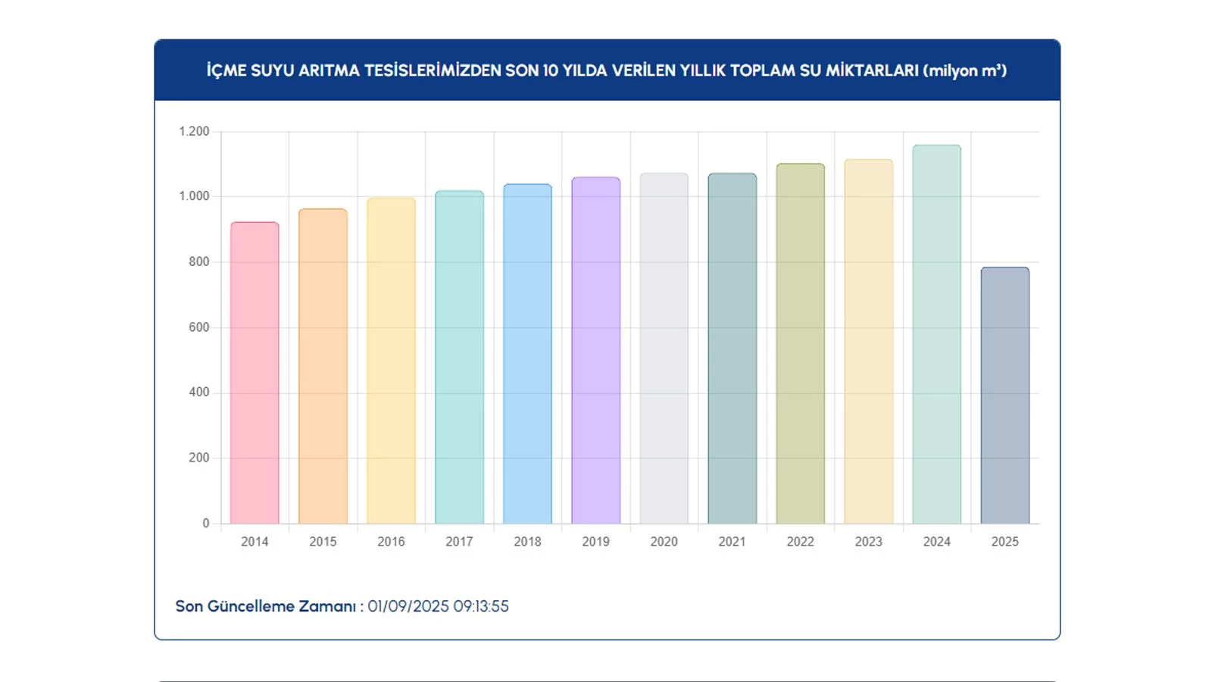This screenshot has height=682, width=1212.
Task: Click the 2014 x-axis year label
Action: 255,542
